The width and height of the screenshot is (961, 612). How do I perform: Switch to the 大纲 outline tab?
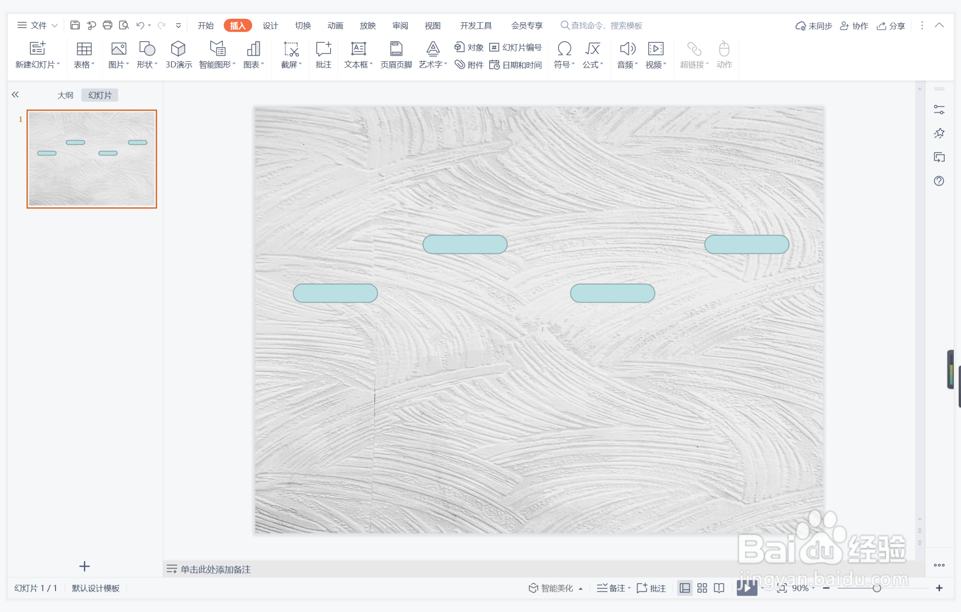pyautogui.click(x=65, y=95)
